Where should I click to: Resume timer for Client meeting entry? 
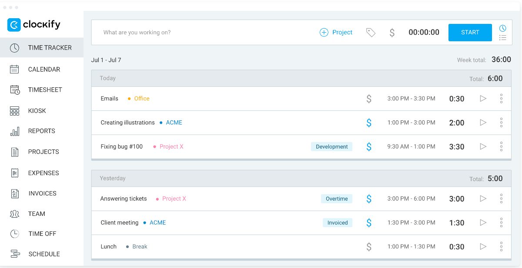coord(483,223)
